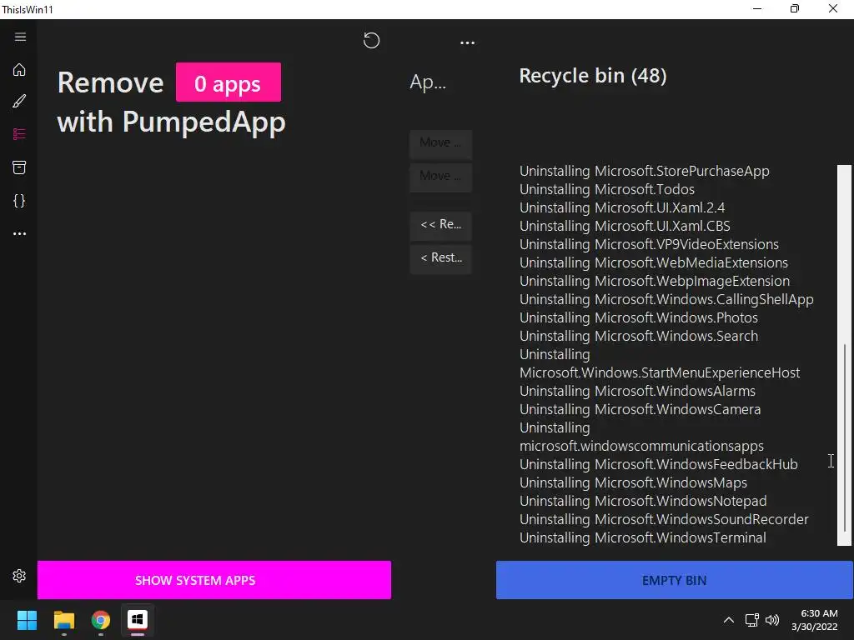854x640 pixels.
Task: Select Uninstalling Microsoft.UI.Xaml.2.4 line
Action: pyautogui.click(x=622, y=207)
